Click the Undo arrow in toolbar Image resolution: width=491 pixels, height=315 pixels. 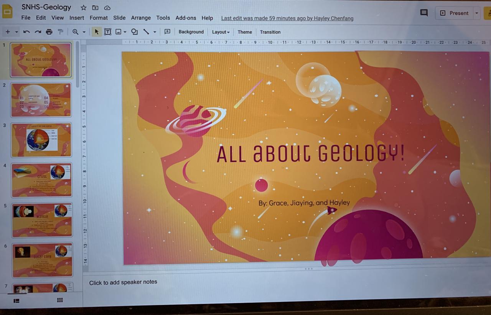tap(26, 32)
